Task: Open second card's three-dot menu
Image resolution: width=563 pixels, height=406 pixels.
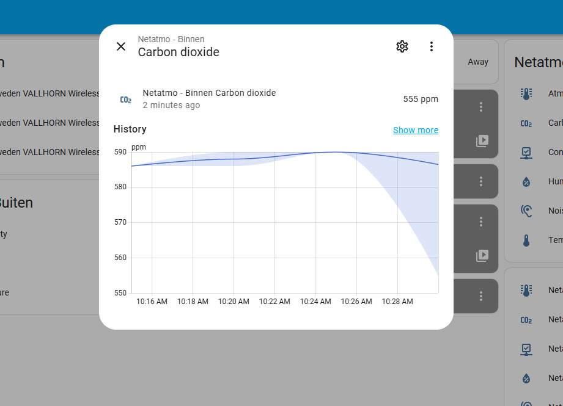Action: pos(480,181)
